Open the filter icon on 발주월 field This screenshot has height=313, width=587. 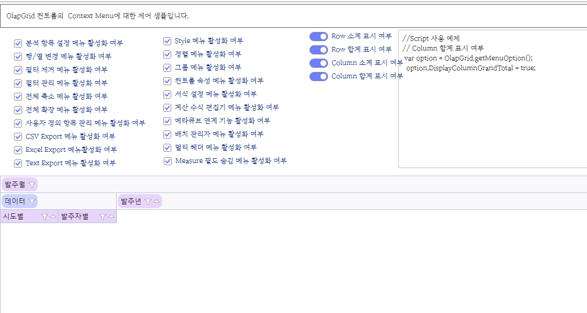point(32,184)
